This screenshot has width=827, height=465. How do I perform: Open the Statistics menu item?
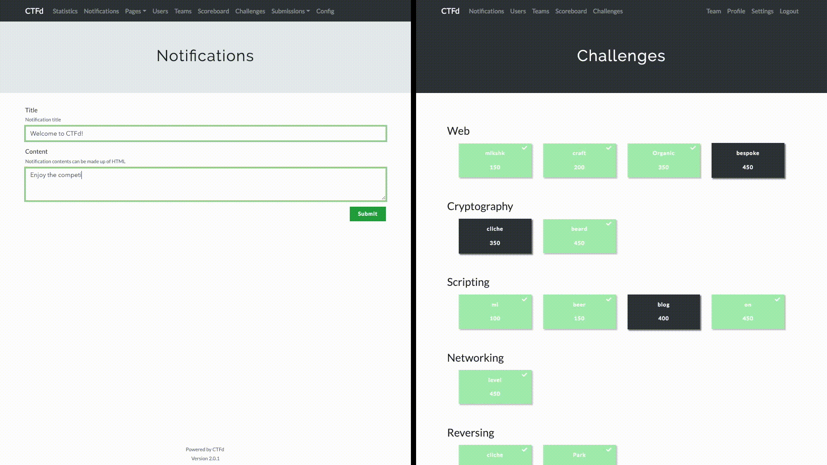65,11
